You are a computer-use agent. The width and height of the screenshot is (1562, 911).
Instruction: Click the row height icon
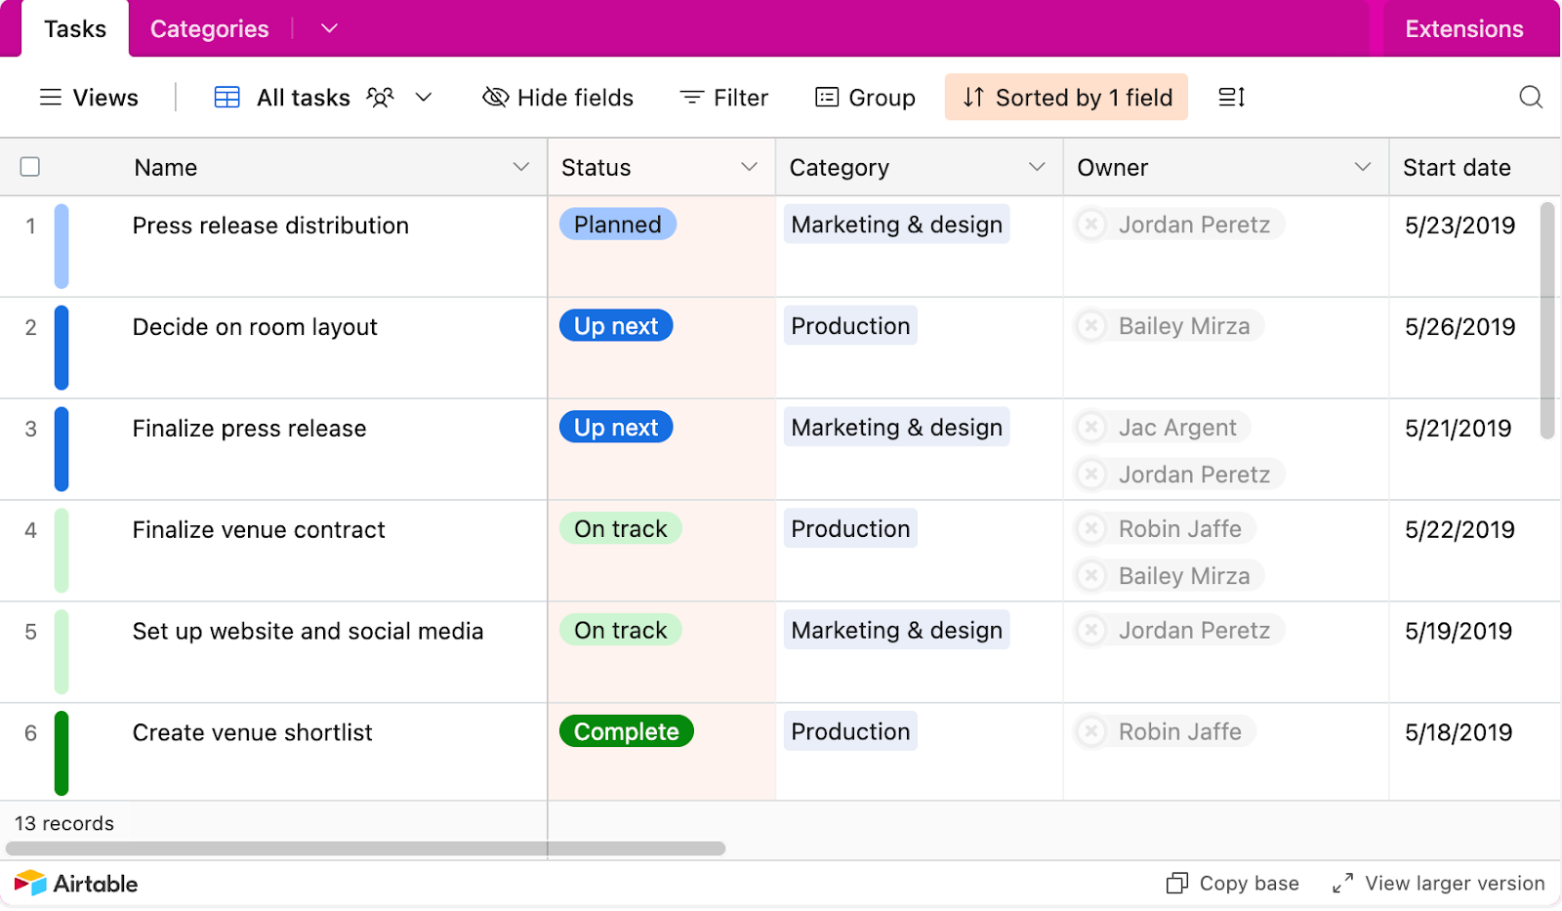(1231, 97)
